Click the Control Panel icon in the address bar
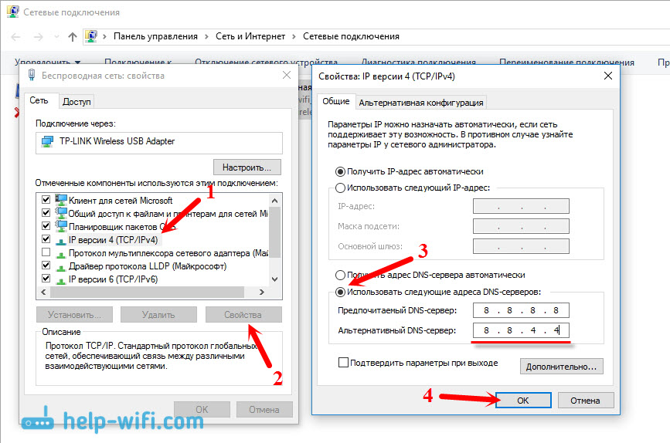The height and width of the screenshot is (443, 670). [x=91, y=36]
